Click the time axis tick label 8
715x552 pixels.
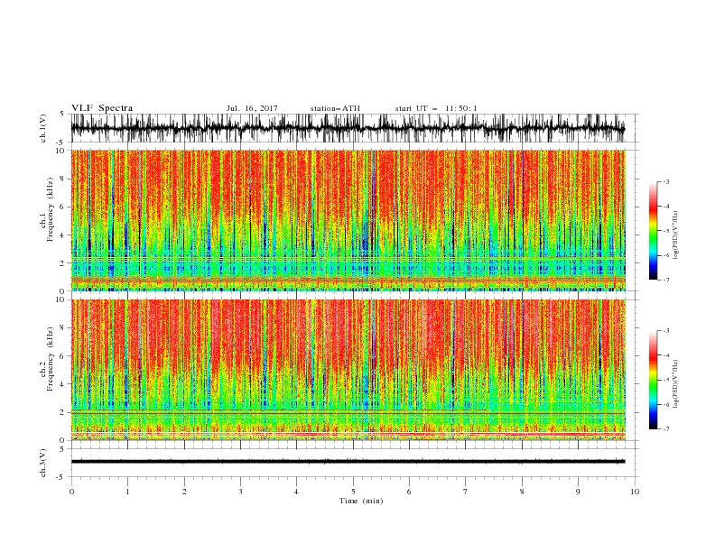[x=522, y=492]
